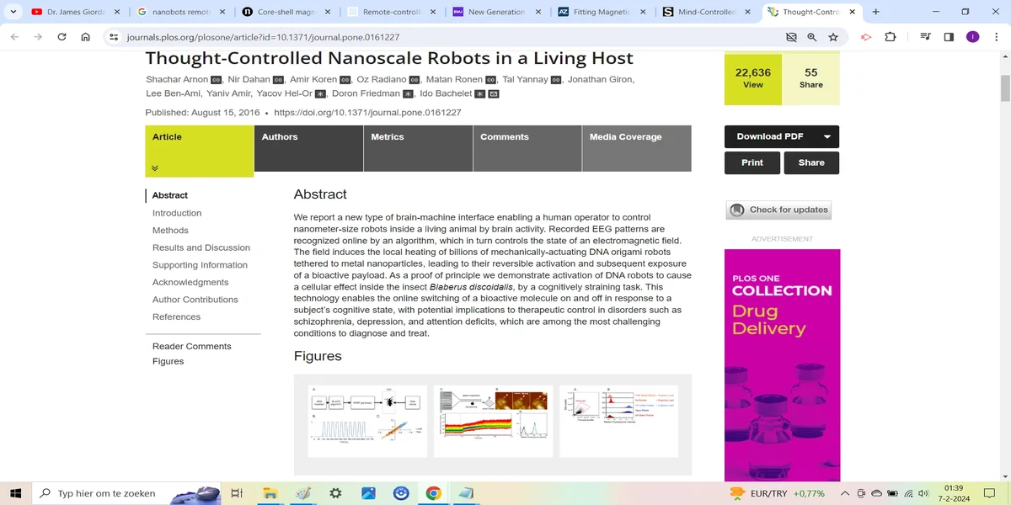The width and height of the screenshot is (1011, 505).
Task: View site information icon in address bar
Action: tap(114, 37)
